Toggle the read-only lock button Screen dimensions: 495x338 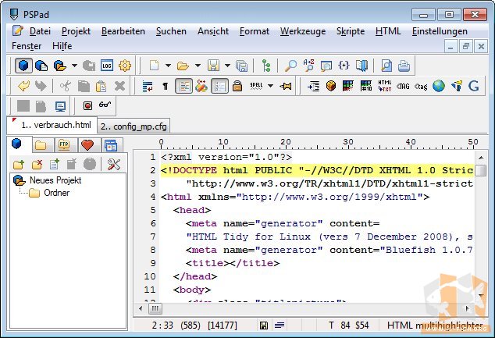click(x=237, y=86)
